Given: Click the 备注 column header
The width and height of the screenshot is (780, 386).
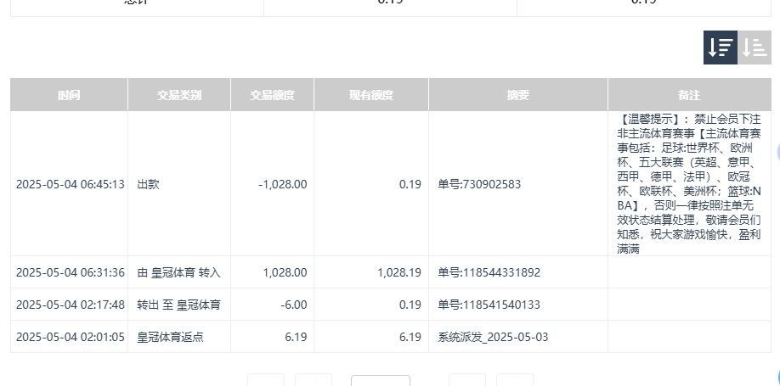Looking at the screenshot, I should point(689,95).
